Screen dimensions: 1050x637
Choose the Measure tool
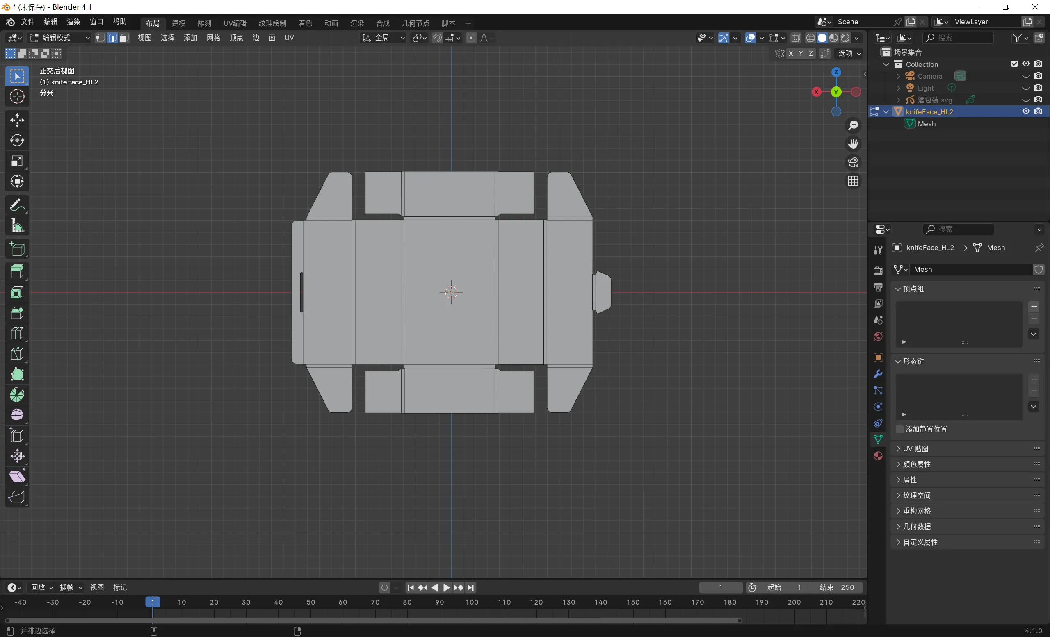(x=17, y=226)
